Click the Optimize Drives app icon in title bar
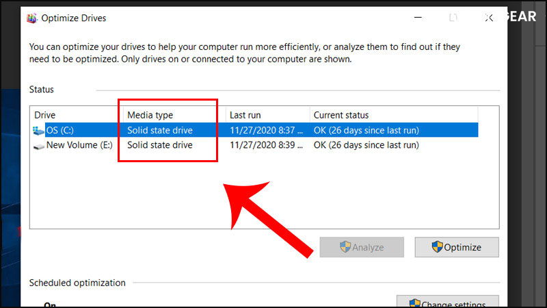Screen dimensions: 547x308 (x=31, y=18)
